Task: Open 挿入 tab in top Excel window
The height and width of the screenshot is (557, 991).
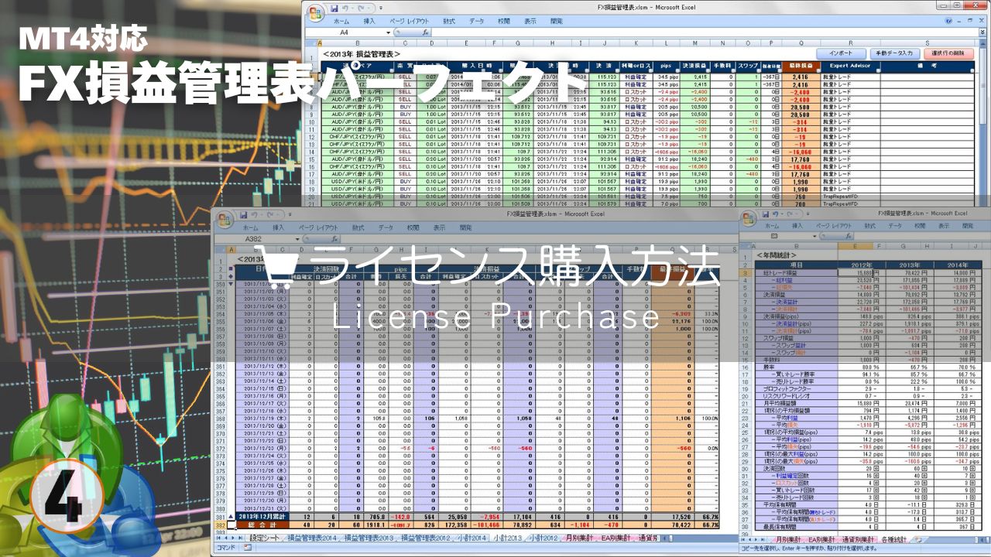Action: (x=369, y=21)
